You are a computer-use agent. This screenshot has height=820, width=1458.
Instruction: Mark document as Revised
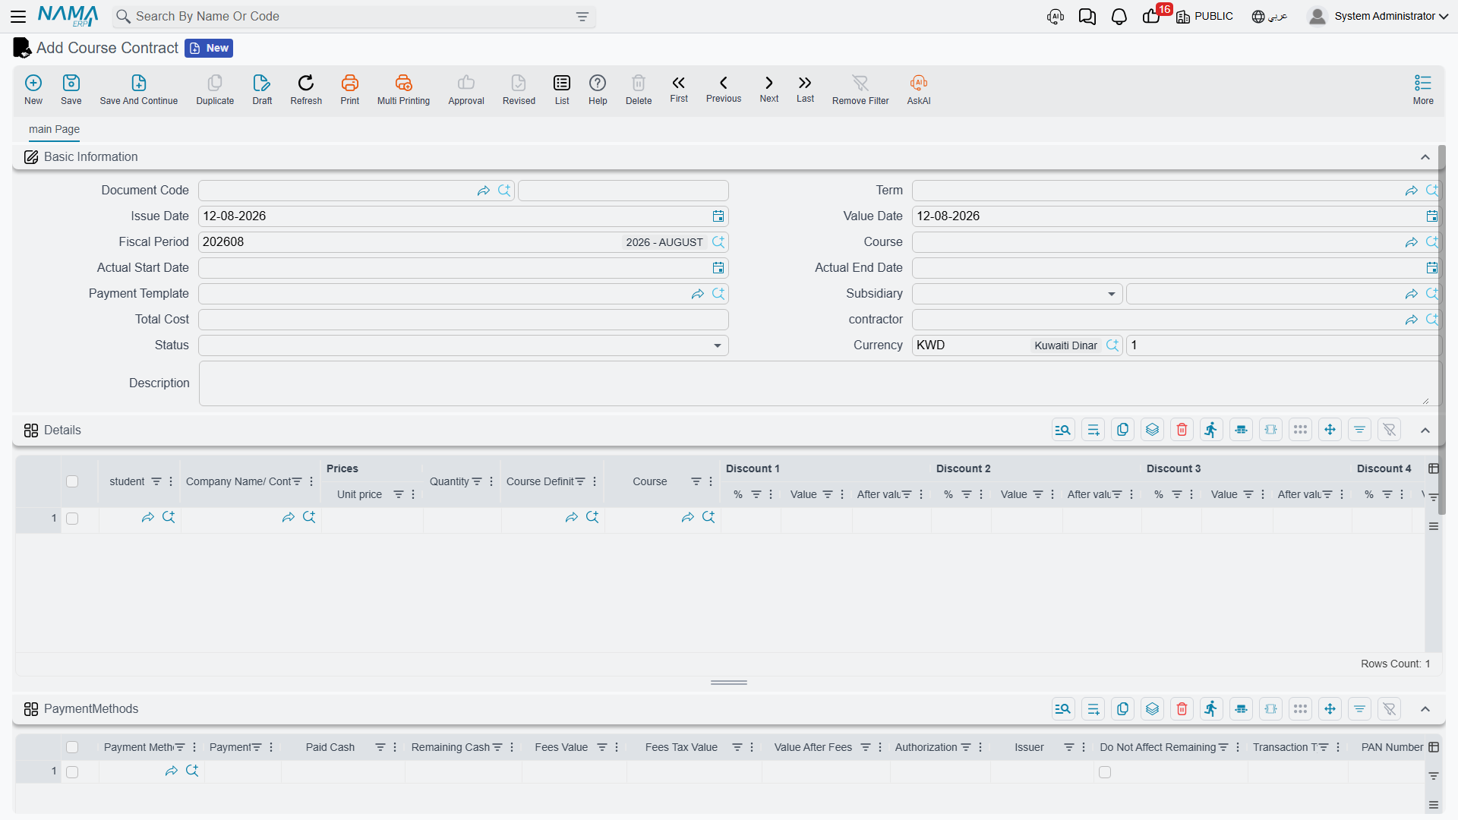click(519, 90)
